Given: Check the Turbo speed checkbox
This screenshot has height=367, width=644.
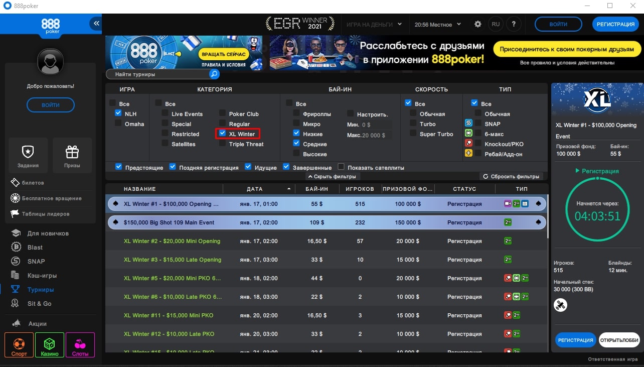Looking at the screenshot, I should coord(413,124).
